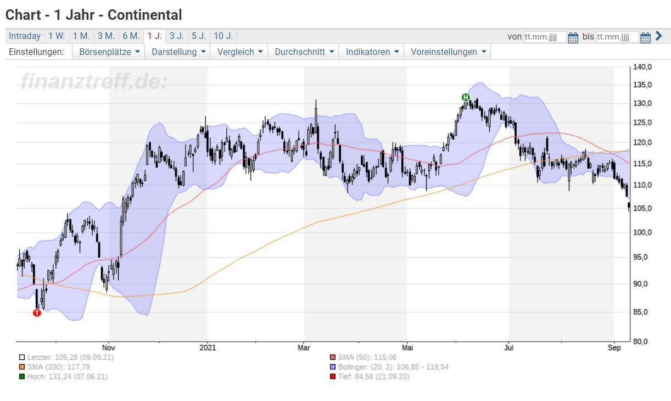The image size is (671, 401).
Task: Click the 'Letzter: 105,28 (09.09.21)' legend text
Action: (71, 357)
